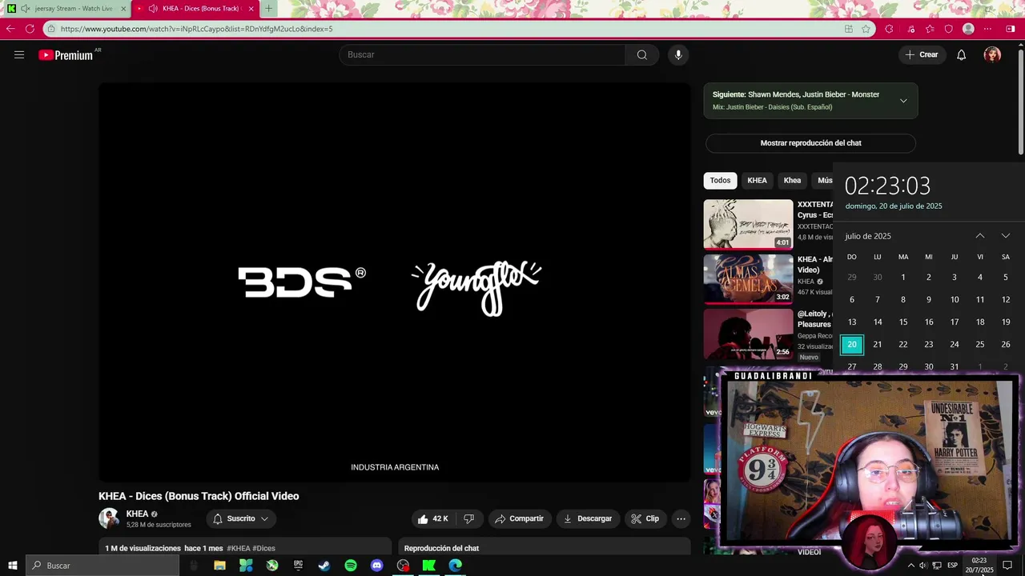1025x576 pixels.
Task: Open the split screen apps icon in address bar
Action: 849,29
